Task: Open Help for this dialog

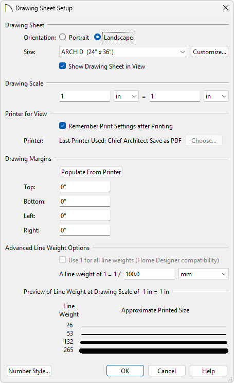Action: 208,371
